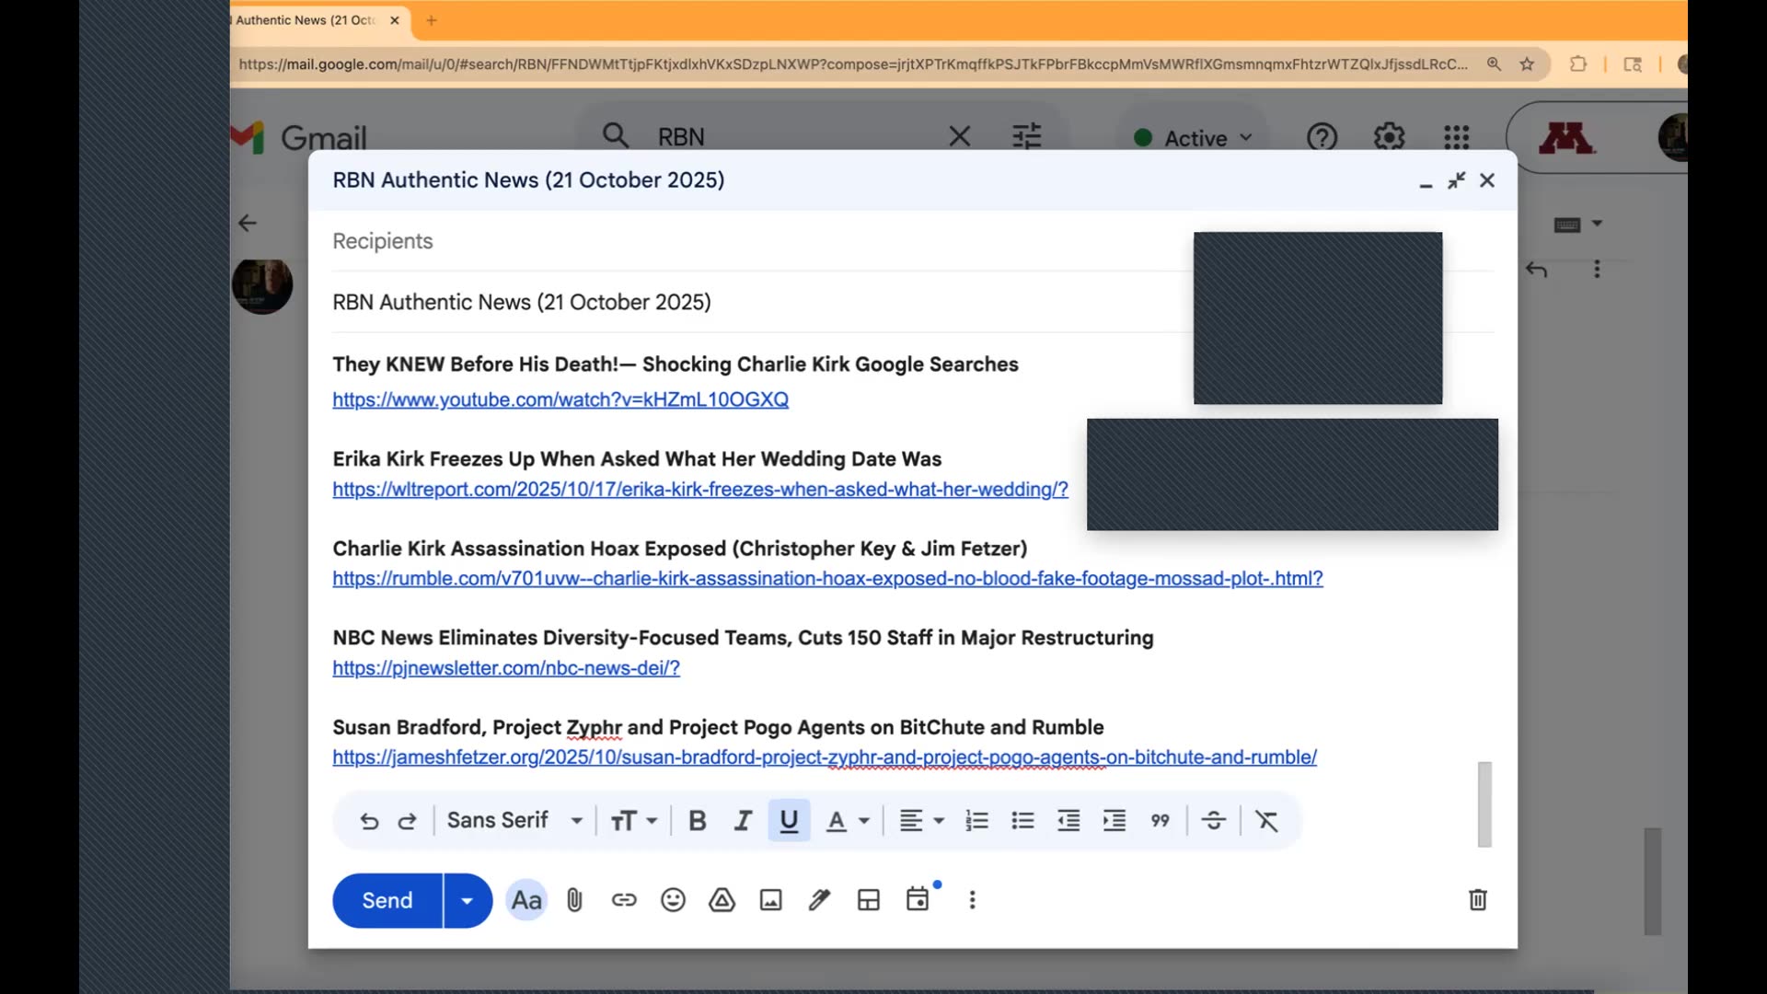Toggle italic formatting
The height and width of the screenshot is (994, 1767).
(x=743, y=820)
